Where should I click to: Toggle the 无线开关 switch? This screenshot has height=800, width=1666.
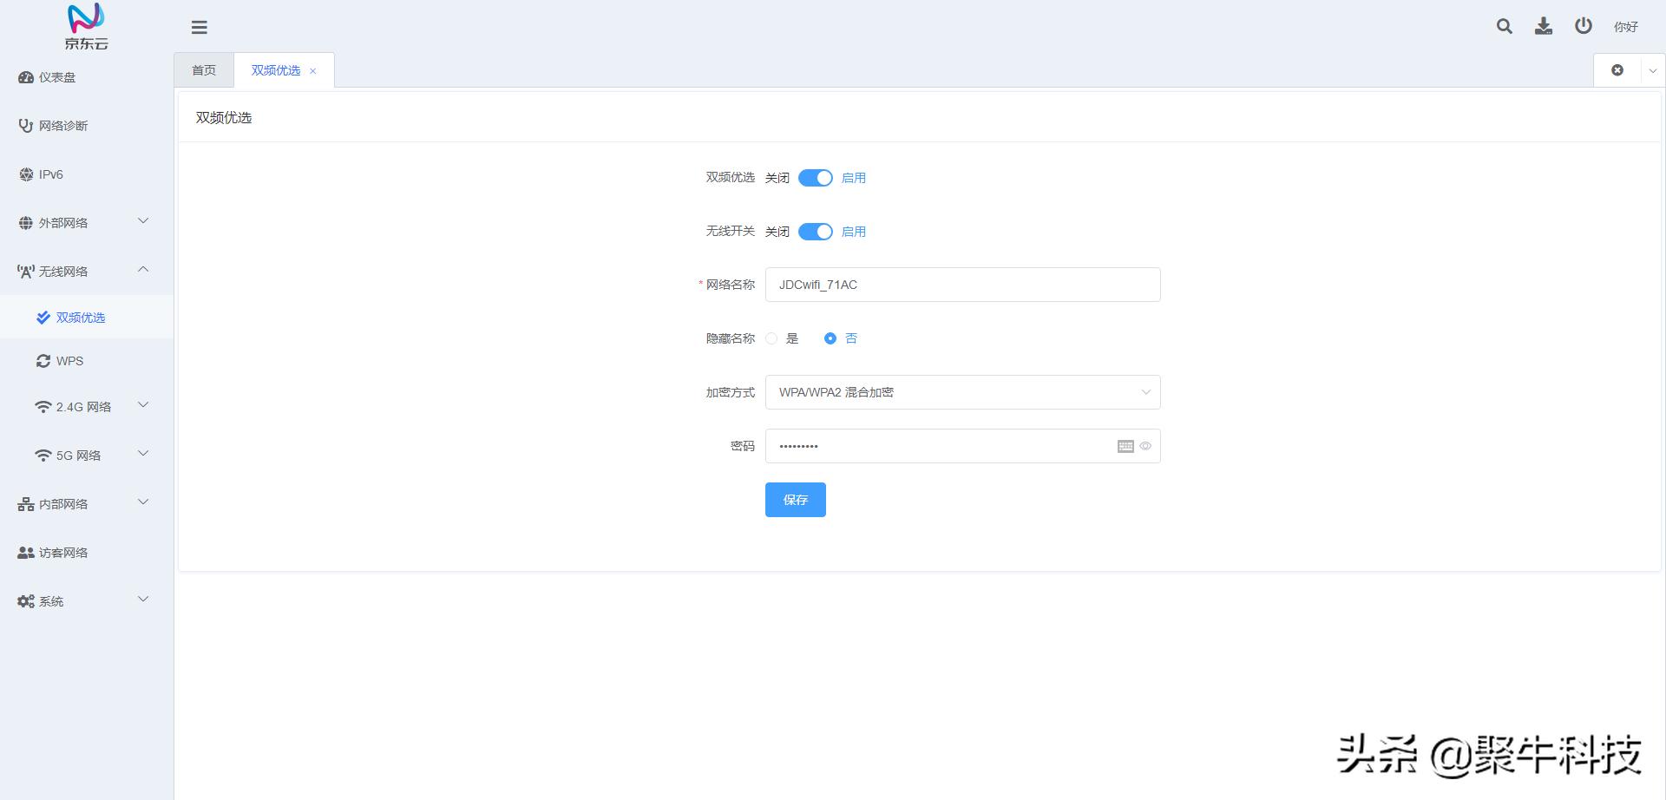pos(816,232)
